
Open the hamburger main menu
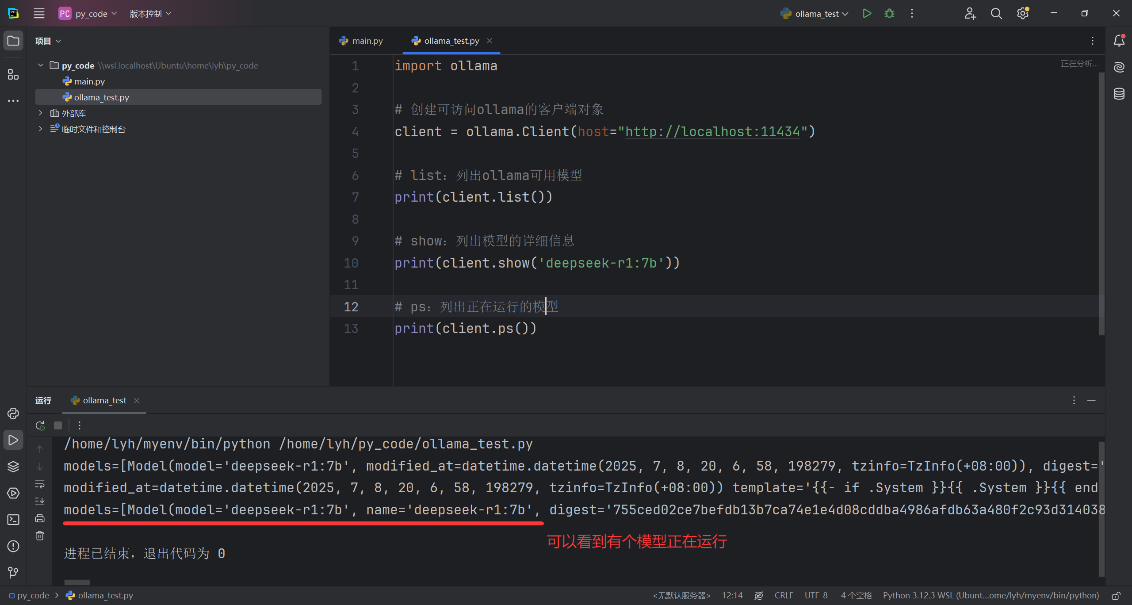(x=39, y=13)
